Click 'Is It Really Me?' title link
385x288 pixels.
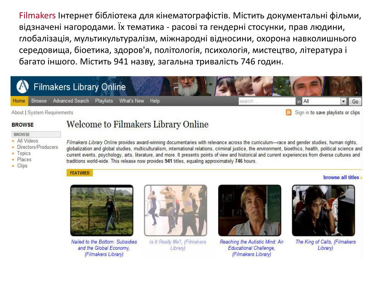178,245
